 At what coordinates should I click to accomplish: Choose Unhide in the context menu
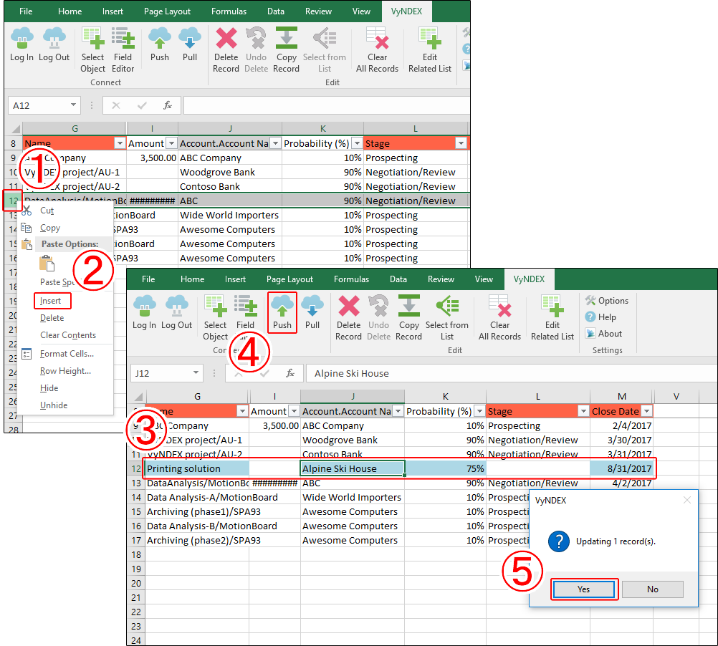[x=54, y=405]
